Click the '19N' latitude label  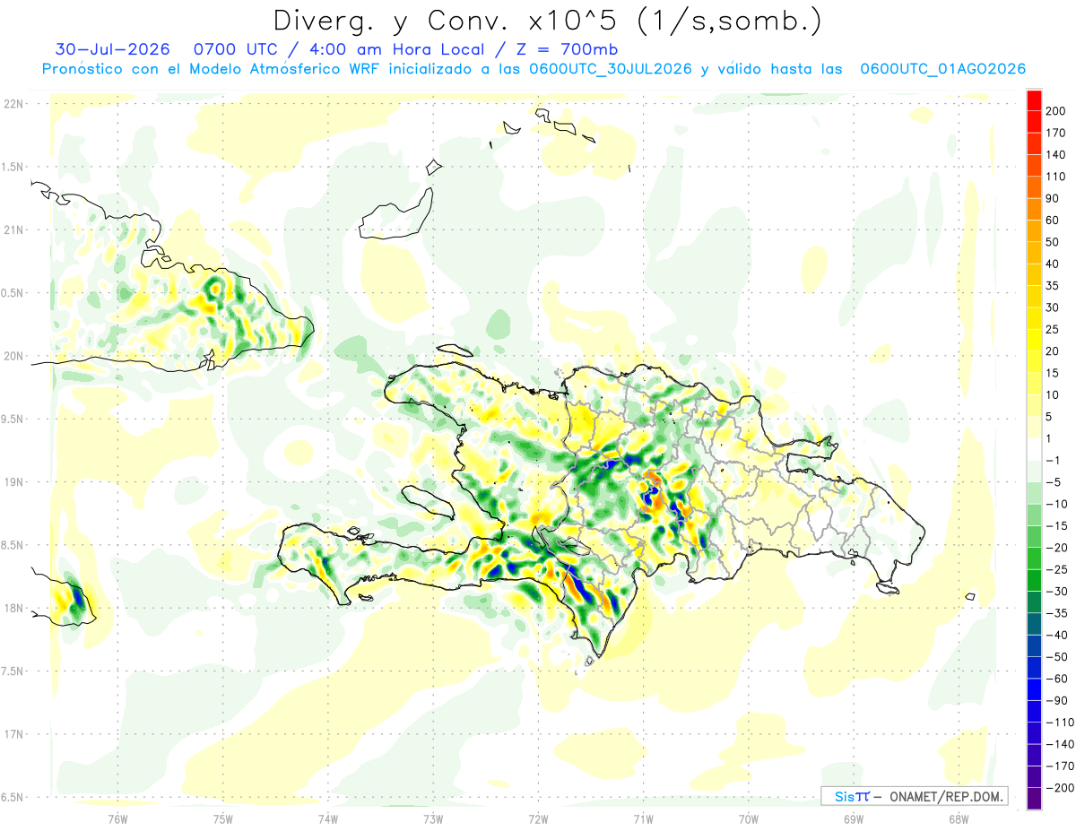pos(13,482)
